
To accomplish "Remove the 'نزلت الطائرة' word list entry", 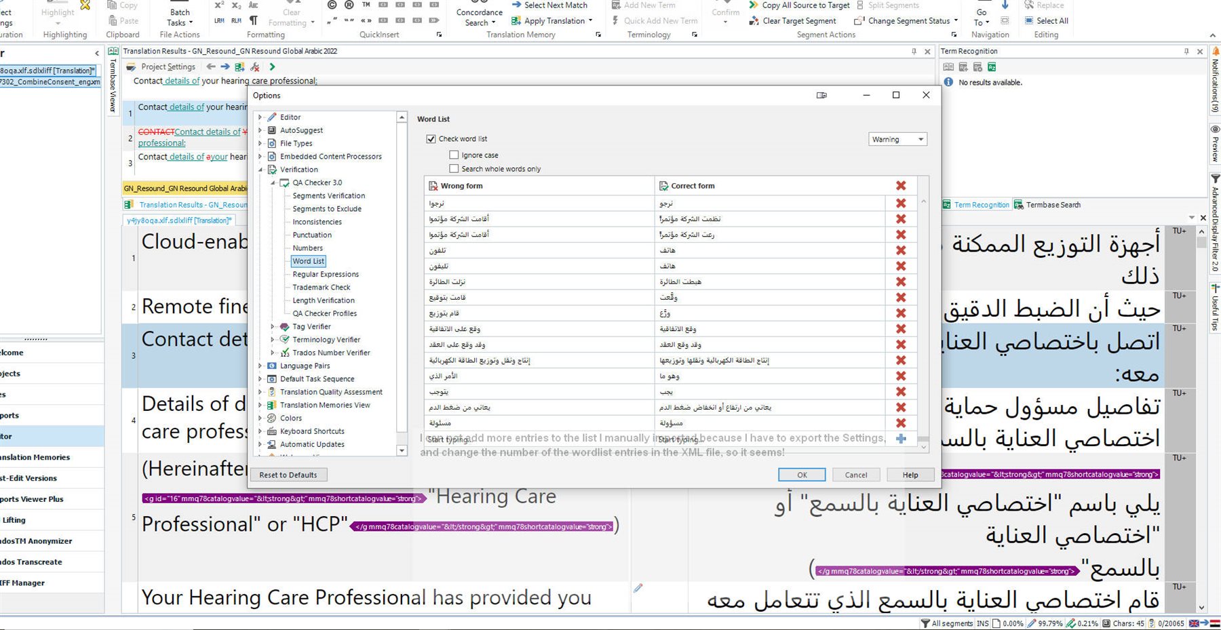I will (901, 281).
